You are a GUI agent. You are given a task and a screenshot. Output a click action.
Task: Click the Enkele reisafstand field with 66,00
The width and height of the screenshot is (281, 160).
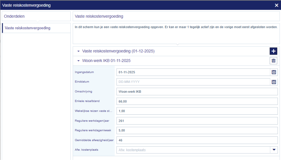point(197,101)
